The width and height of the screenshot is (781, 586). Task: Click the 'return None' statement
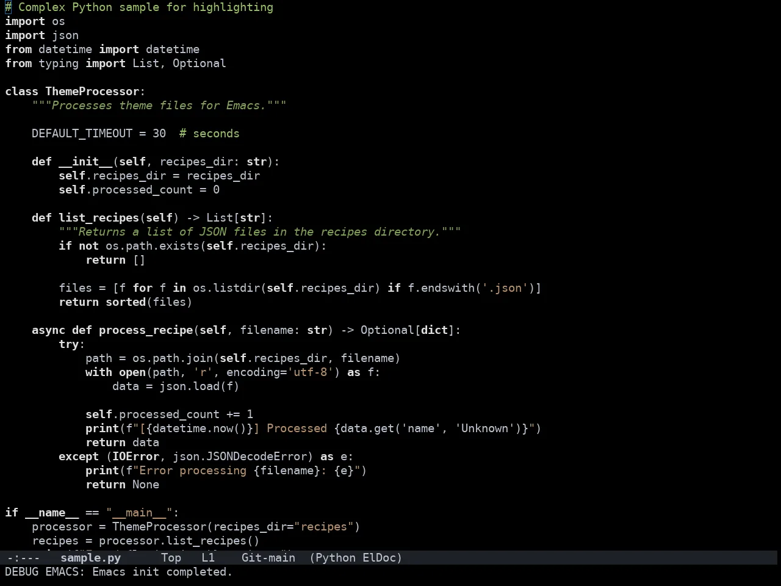(x=122, y=485)
